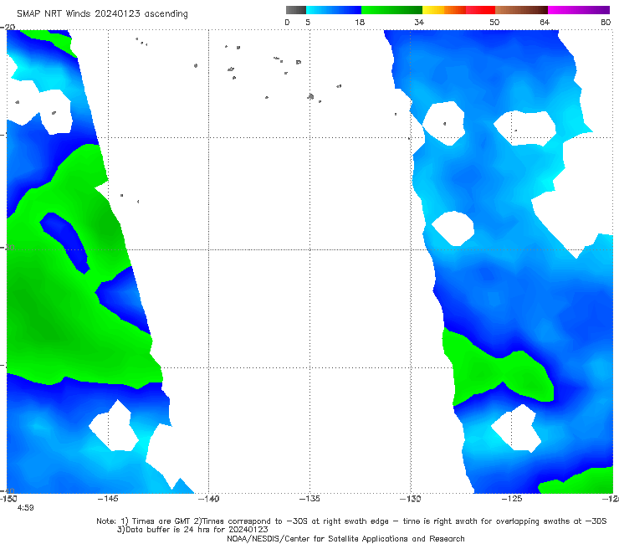Click the longitude label '-130'
The width and height of the screenshot is (619, 544).
pyautogui.click(x=411, y=499)
